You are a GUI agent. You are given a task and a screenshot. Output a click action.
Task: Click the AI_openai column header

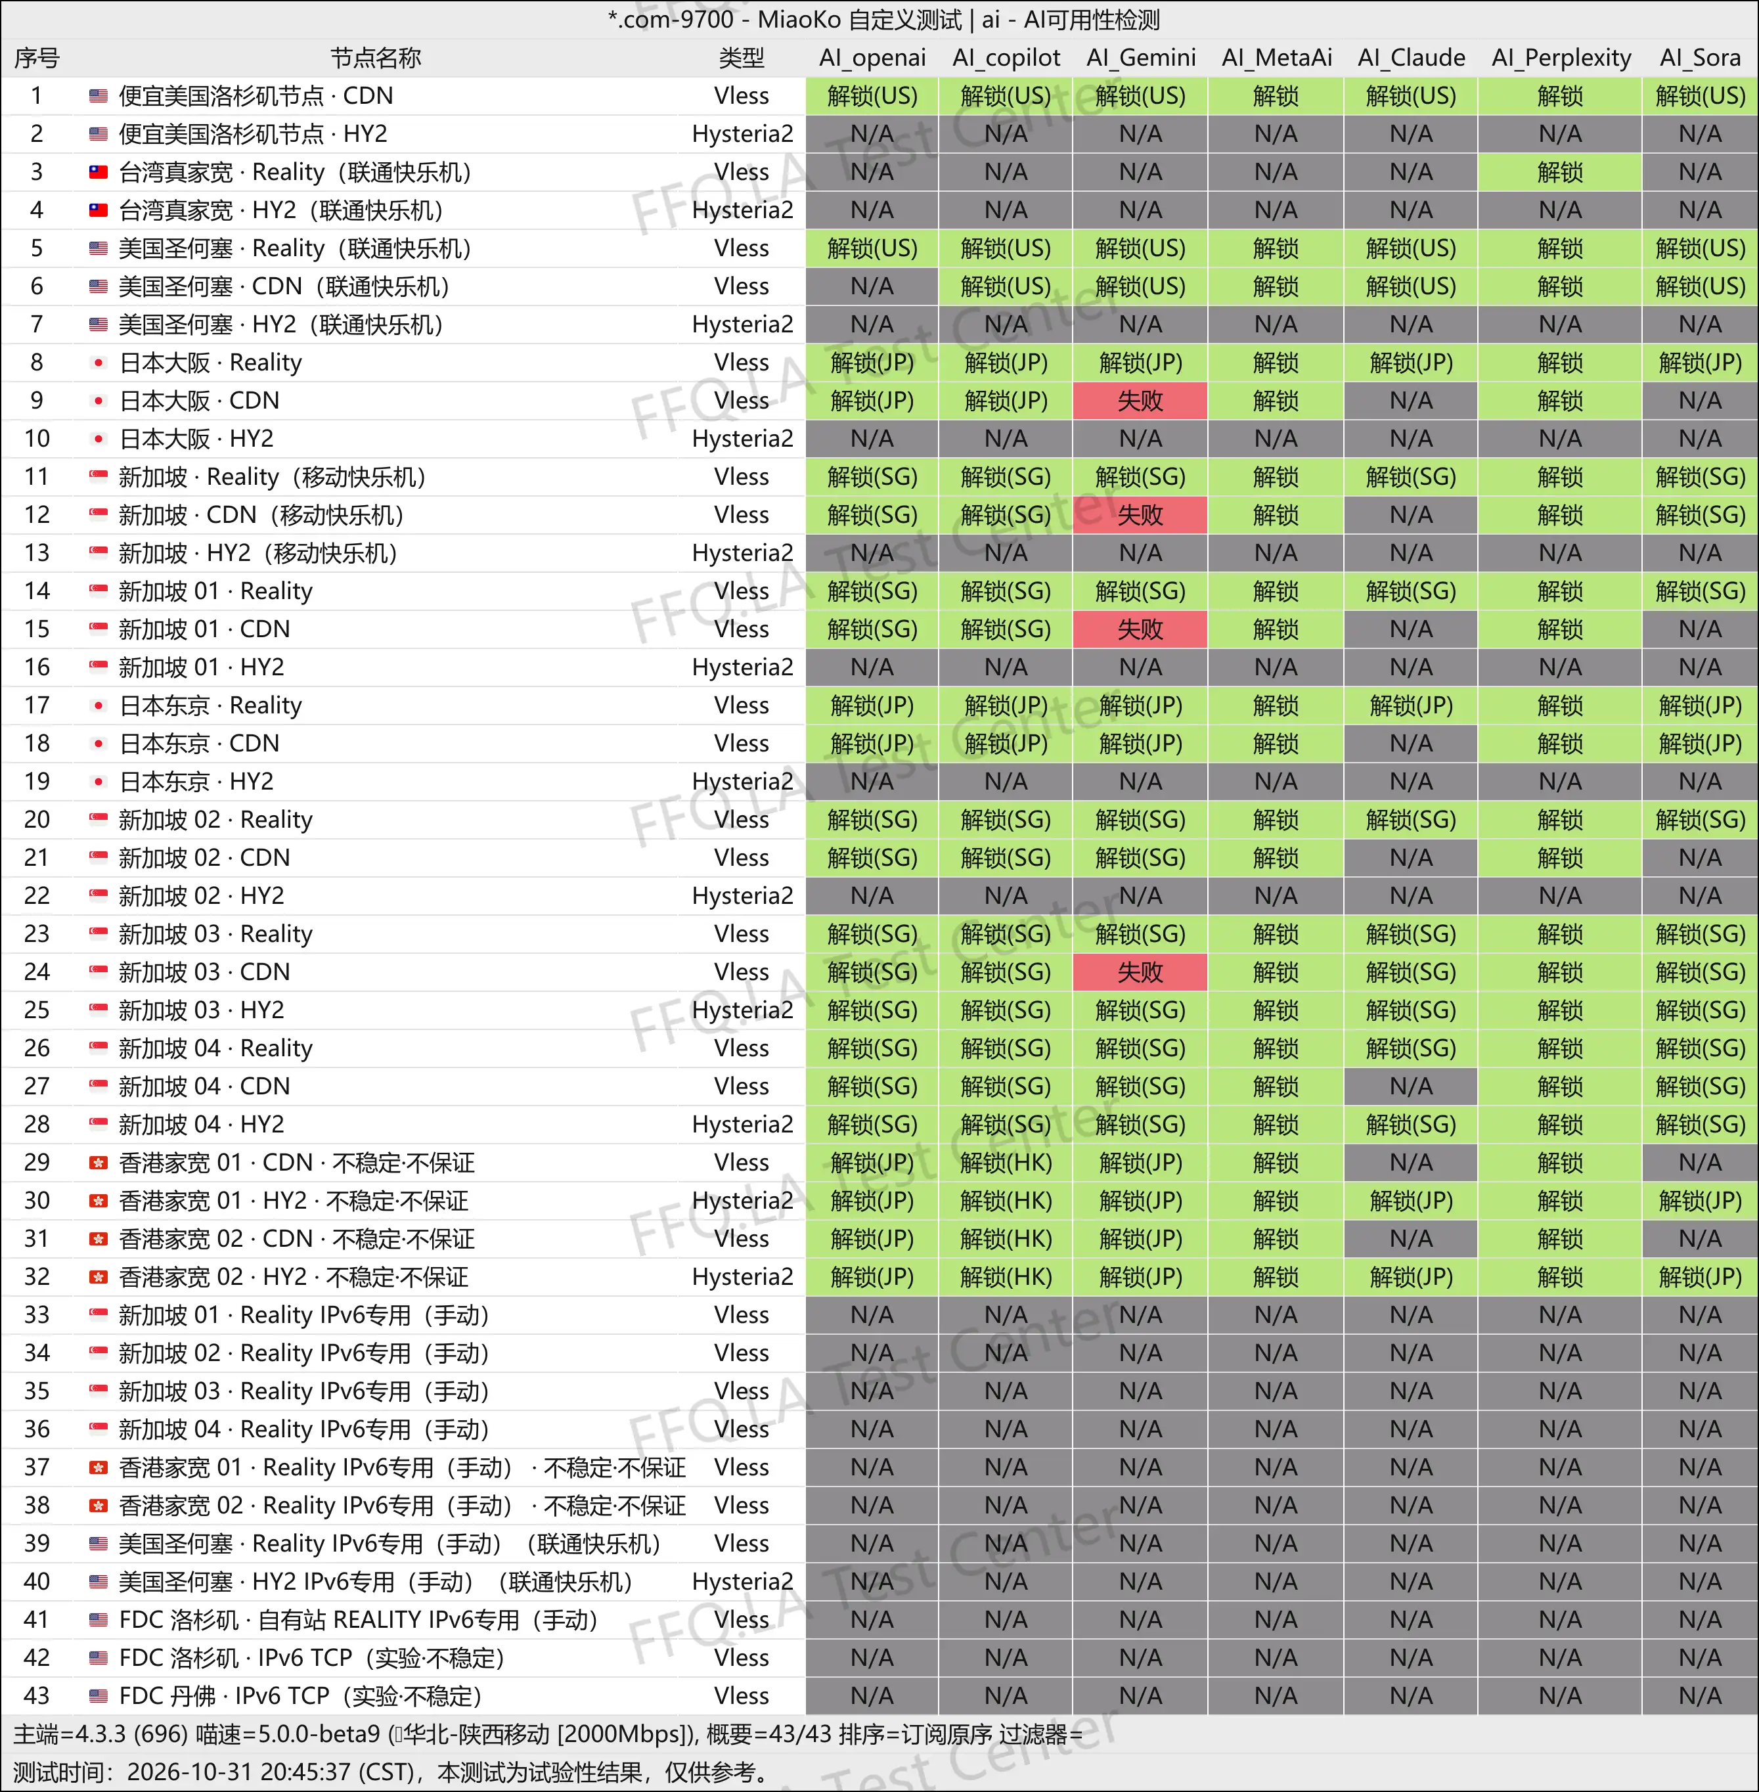click(872, 57)
